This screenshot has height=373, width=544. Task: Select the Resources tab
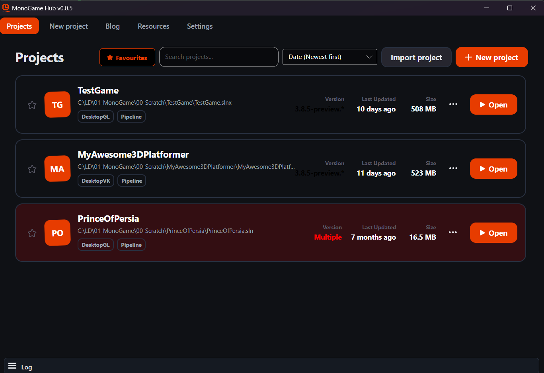(154, 26)
